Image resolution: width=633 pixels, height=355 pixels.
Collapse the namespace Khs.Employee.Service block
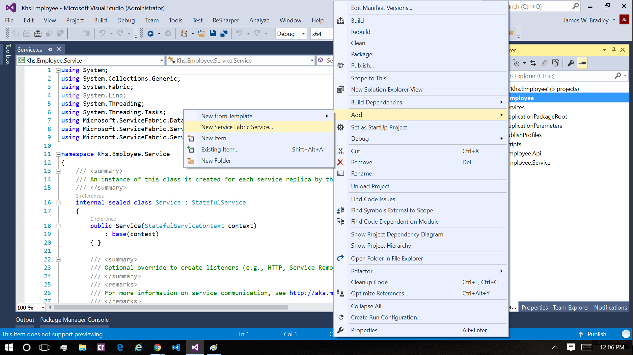(58, 154)
